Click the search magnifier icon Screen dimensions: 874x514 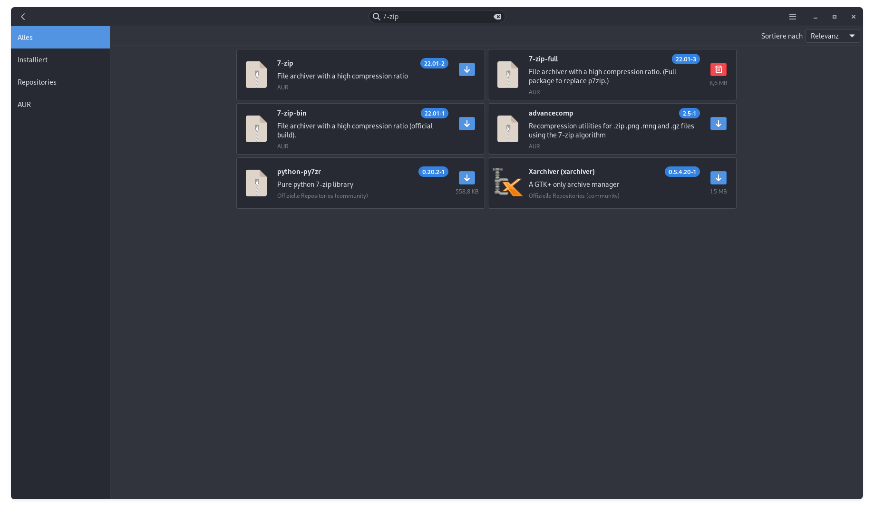[376, 17]
